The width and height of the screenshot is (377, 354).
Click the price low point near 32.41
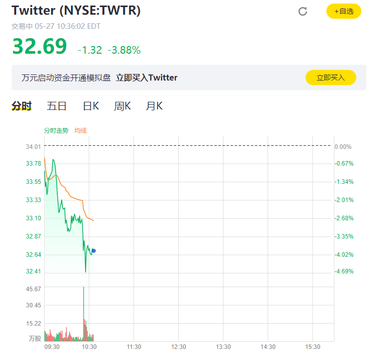[86, 271]
